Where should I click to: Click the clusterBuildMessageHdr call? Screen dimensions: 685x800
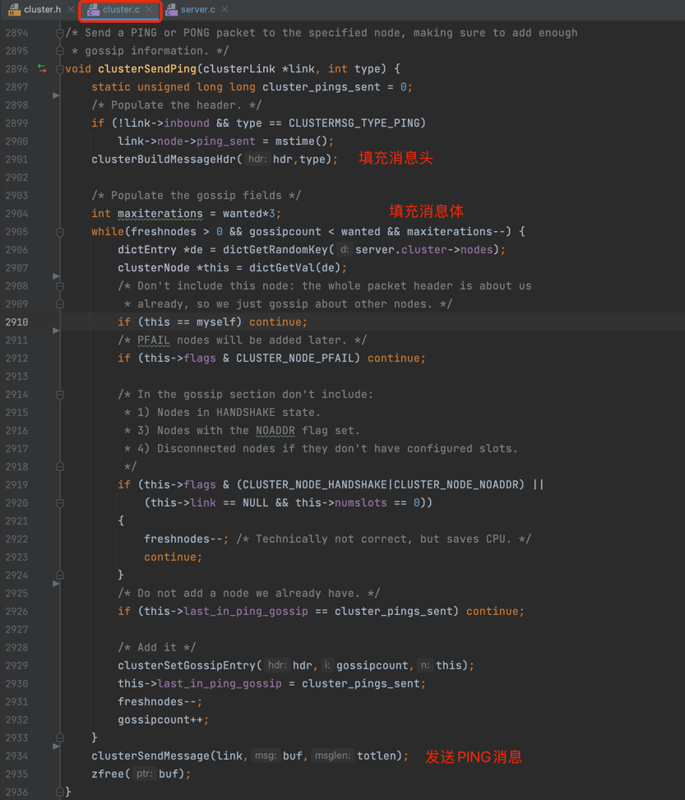click(x=164, y=160)
